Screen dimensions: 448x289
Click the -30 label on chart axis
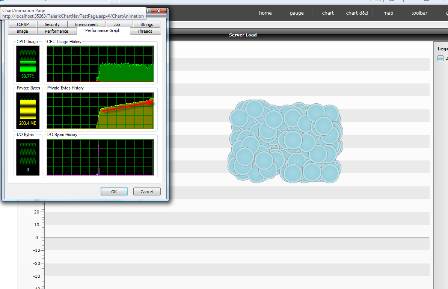coord(36,276)
